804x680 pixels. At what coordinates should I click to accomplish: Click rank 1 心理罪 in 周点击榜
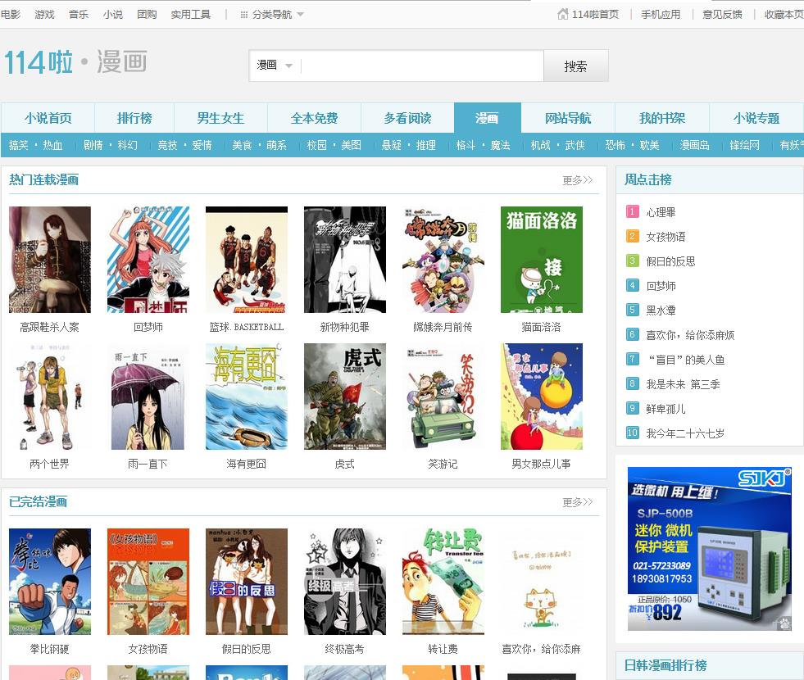tap(661, 212)
